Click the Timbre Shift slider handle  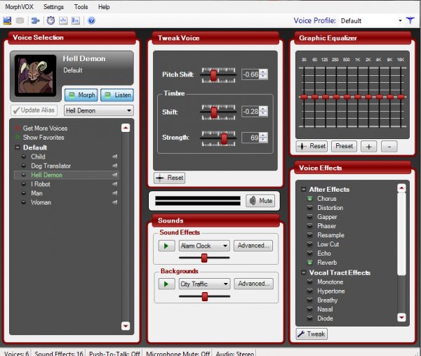coord(214,112)
